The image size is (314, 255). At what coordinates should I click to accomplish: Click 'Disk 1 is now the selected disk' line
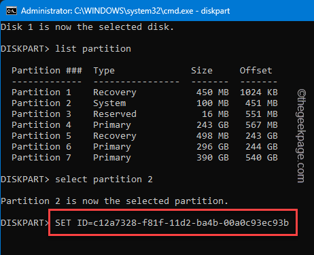(x=88, y=27)
